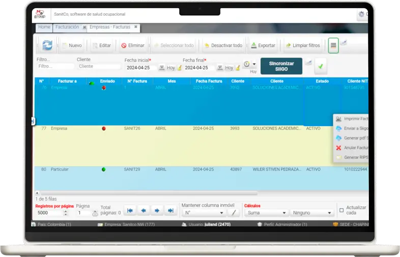Open the Ninguno dropdown
Viewport: 400px width, 257px height.
pyautogui.click(x=312, y=213)
